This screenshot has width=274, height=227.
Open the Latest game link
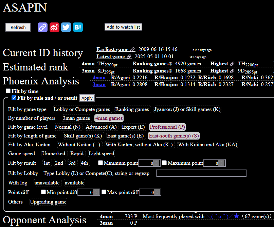tap(111, 56)
